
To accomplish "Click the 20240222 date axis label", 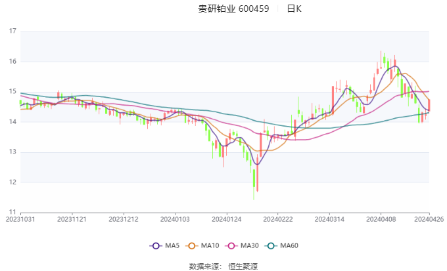I will click(x=278, y=219).
